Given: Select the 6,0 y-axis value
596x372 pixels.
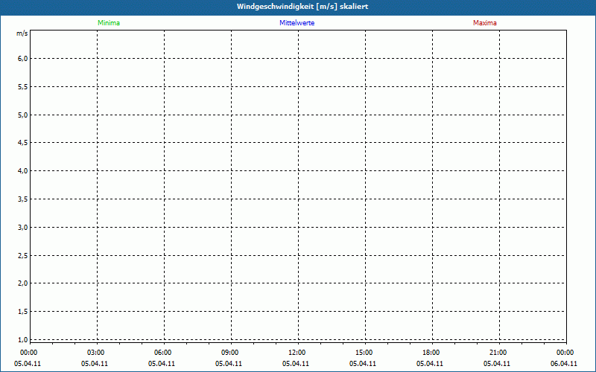Looking at the screenshot, I should pyautogui.click(x=22, y=59).
